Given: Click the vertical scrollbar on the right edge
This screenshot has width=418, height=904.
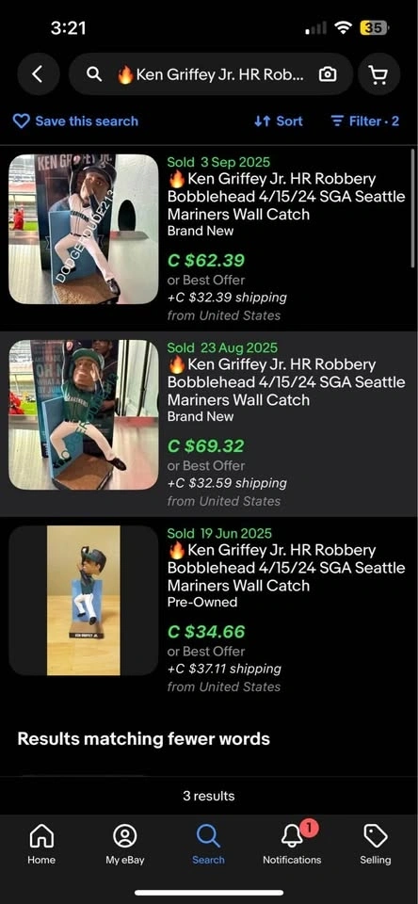Looking at the screenshot, I should (x=412, y=207).
